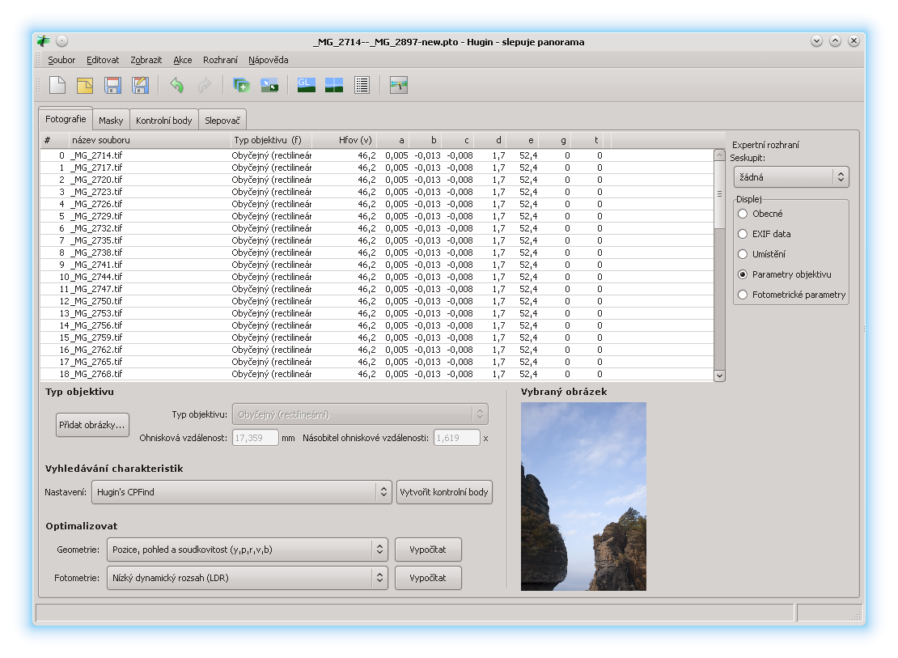Image resolution: width=898 pixels, height=658 pixels.
Task: Click the Open project icon
Action: (85, 85)
